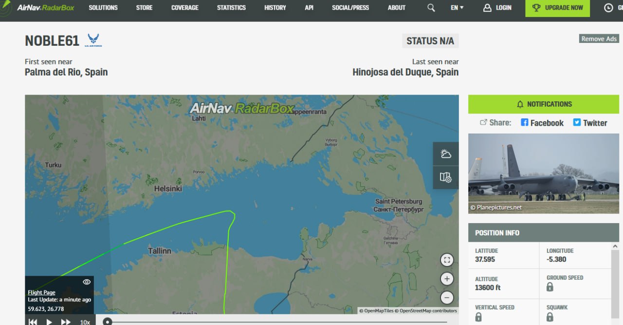Click the Upgrade Now button
This screenshot has height=325, width=623.
click(x=557, y=8)
